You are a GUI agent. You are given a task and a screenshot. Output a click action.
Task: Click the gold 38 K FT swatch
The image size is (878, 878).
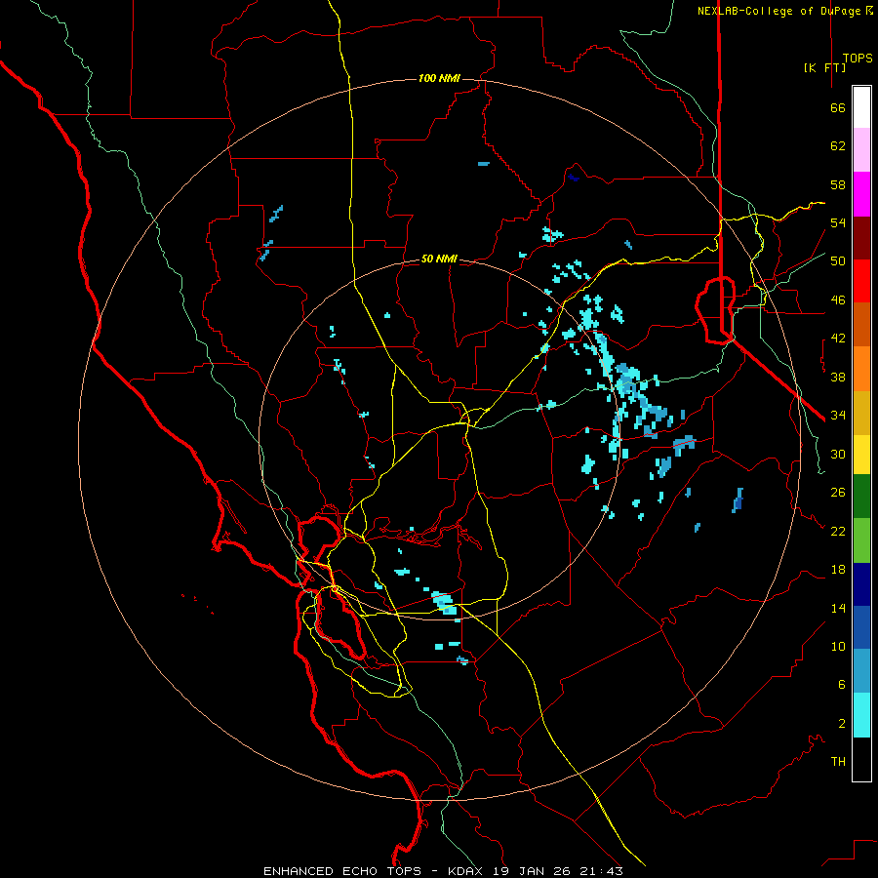(x=861, y=413)
